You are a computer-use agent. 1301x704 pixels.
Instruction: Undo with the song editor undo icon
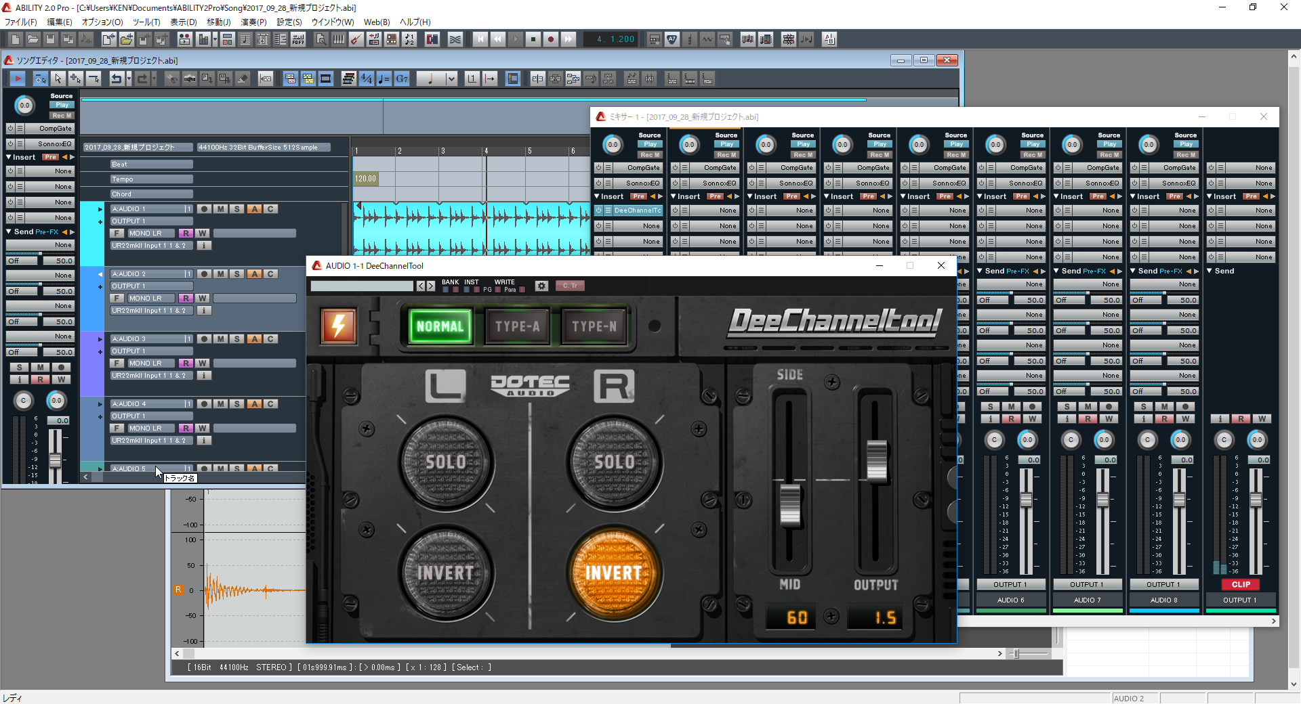pos(117,79)
